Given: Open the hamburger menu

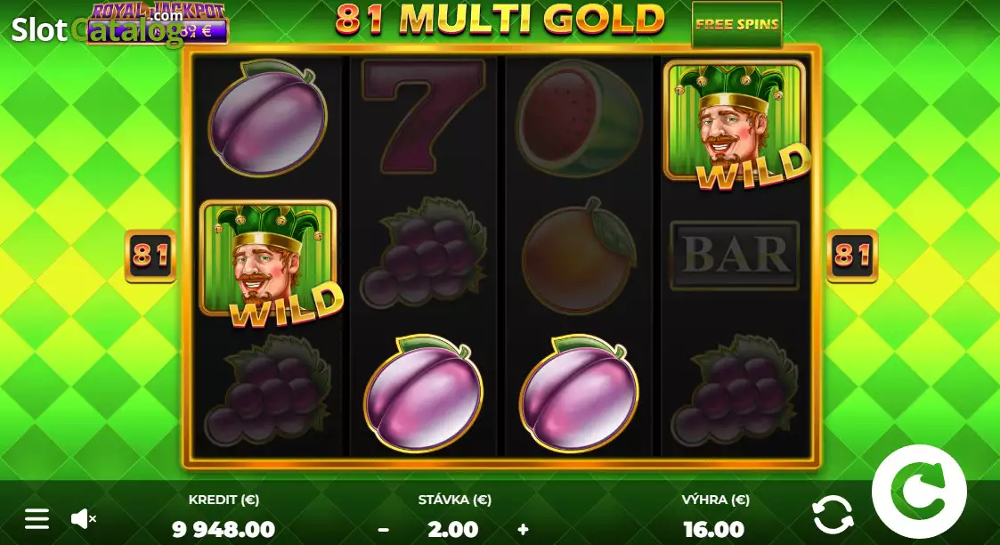Looking at the screenshot, I should point(37,519).
